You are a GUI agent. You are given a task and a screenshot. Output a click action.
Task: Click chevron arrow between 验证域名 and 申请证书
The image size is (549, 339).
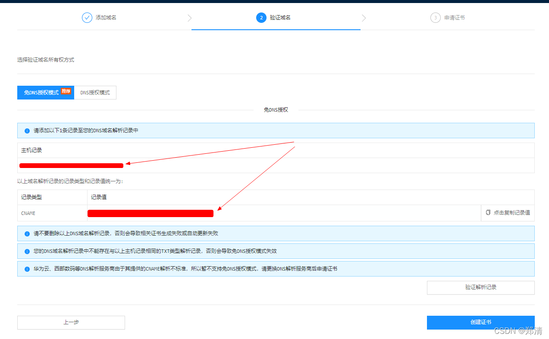click(x=364, y=18)
